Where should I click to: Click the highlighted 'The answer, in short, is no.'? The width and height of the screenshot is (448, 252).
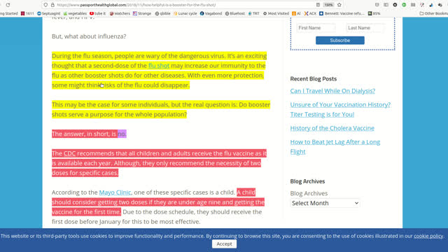[89, 134]
